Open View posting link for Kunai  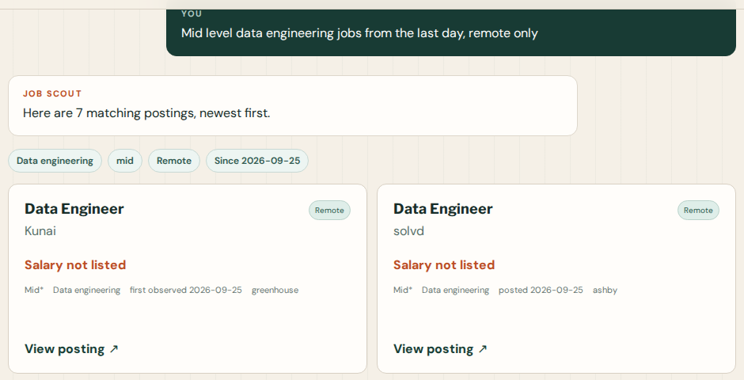(x=71, y=349)
